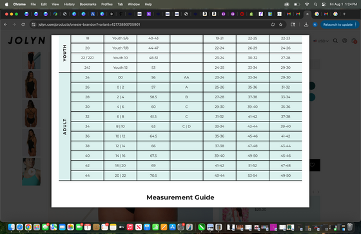
Task: Open Music from the Dock
Action: (130, 227)
